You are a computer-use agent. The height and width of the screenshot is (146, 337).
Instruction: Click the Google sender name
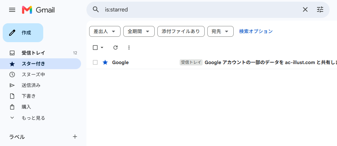[120, 62]
